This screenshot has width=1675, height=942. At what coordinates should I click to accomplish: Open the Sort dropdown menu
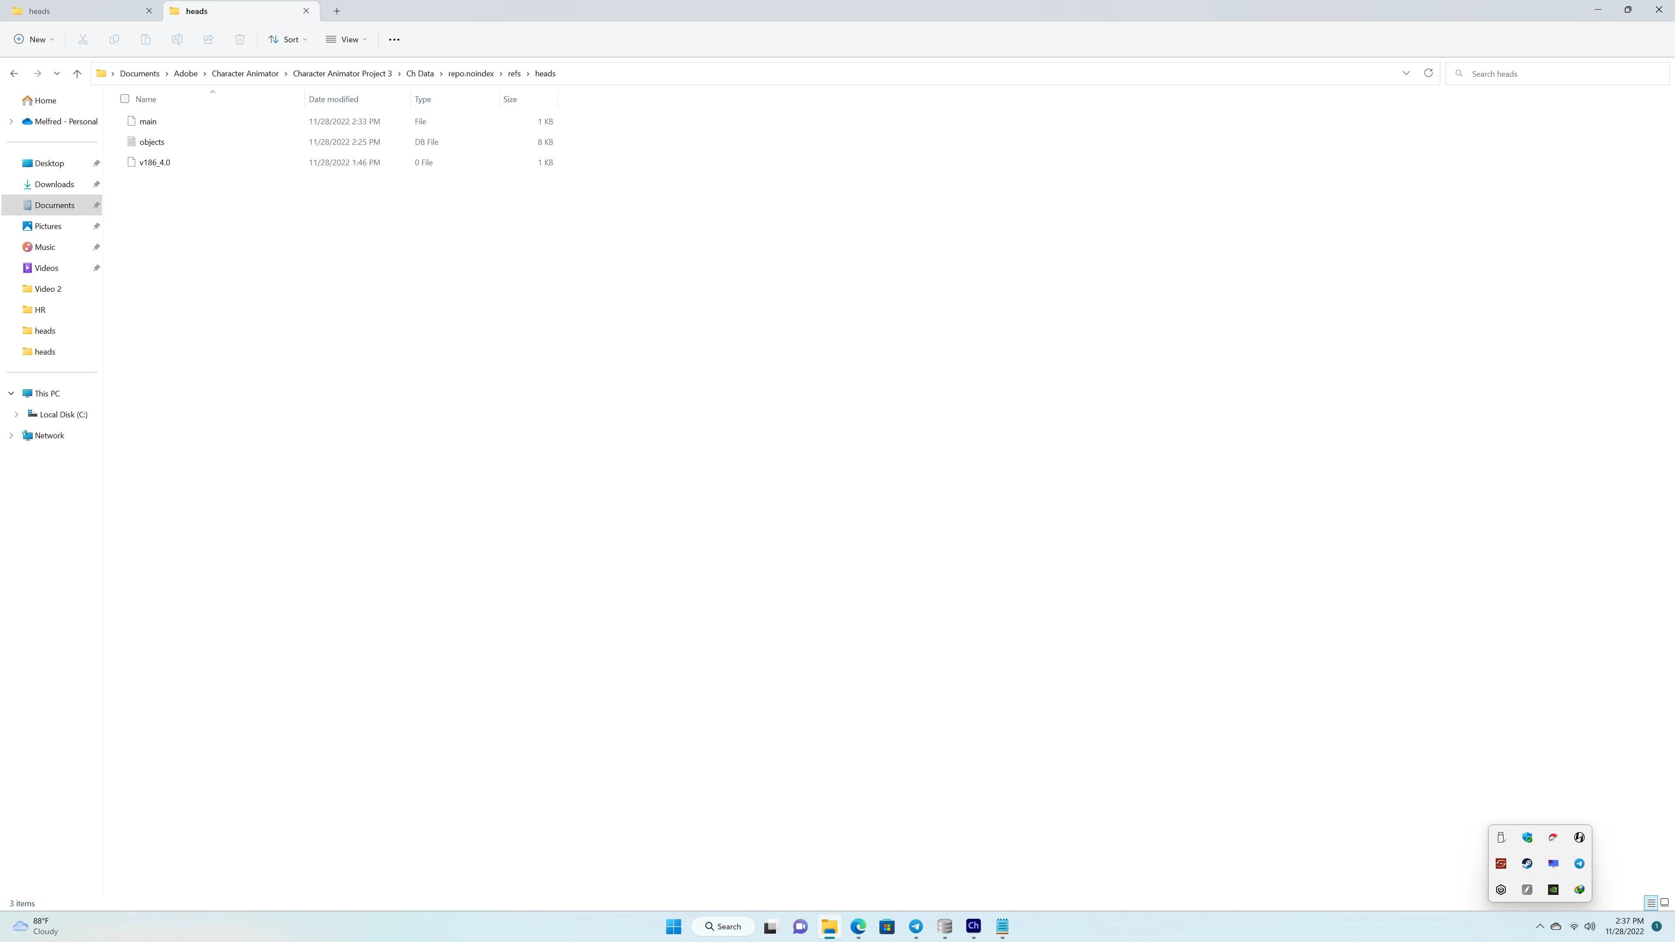287,40
